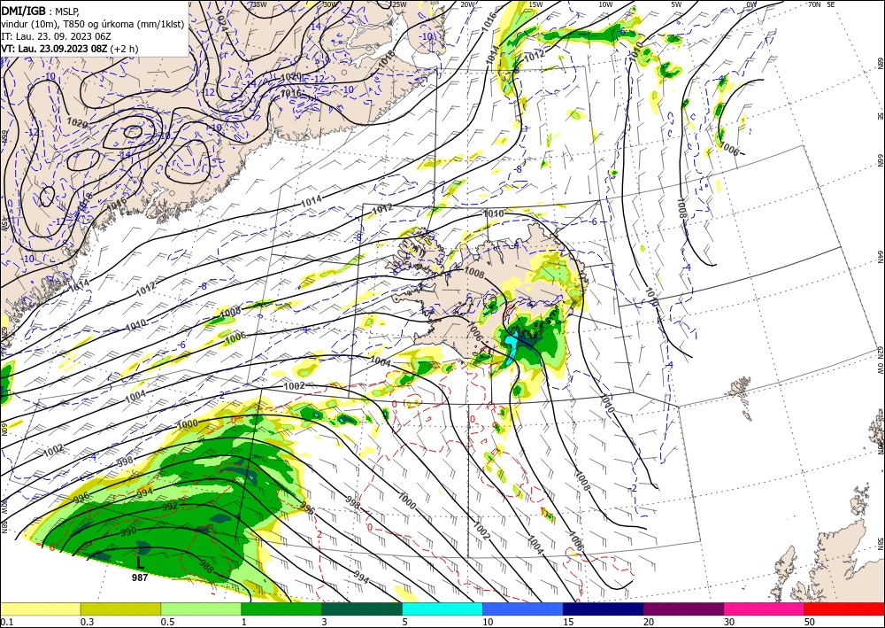The image size is (885, 628).
Task: Click the '5W' longitude label
Action: coord(676,4)
